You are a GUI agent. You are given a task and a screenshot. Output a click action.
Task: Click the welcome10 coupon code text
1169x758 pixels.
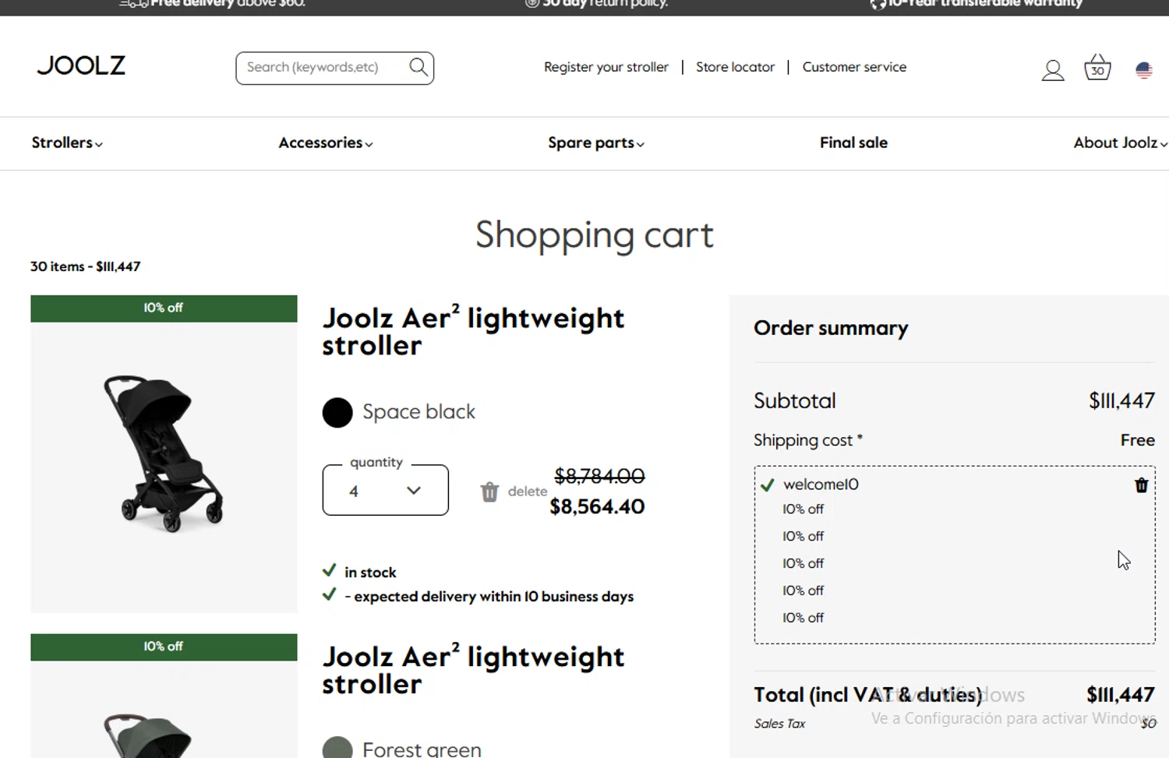tap(821, 485)
